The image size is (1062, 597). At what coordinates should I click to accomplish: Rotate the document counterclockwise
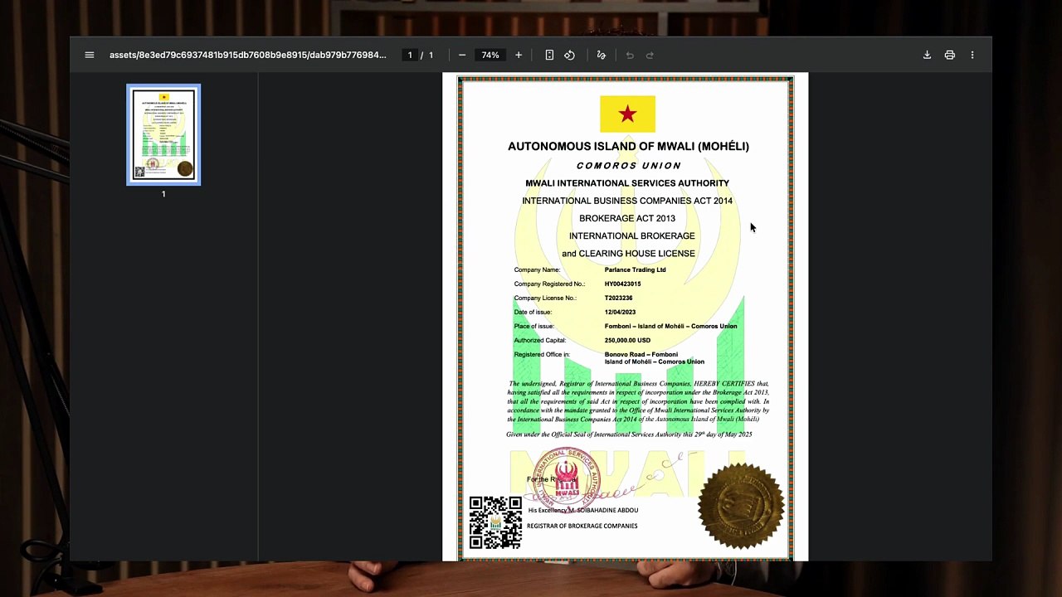pos(569,56)
